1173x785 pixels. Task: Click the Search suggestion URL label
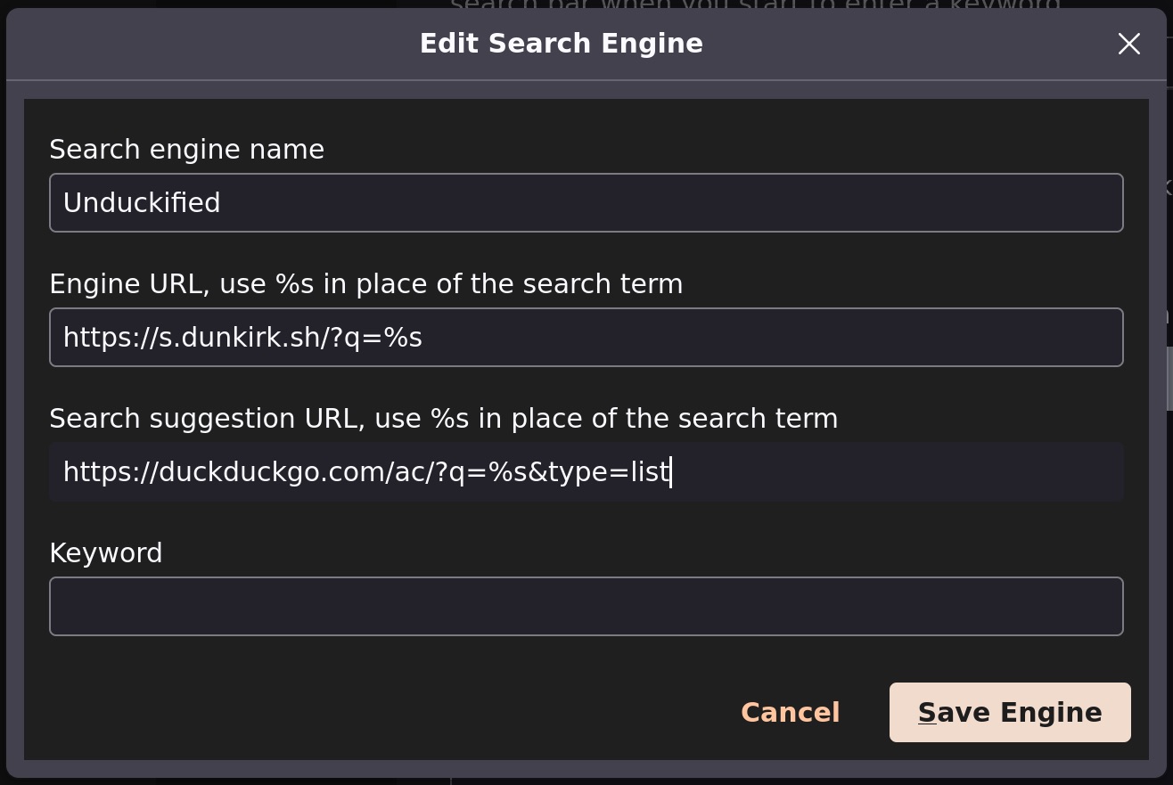pyautogui.click(x=443, y=418)
